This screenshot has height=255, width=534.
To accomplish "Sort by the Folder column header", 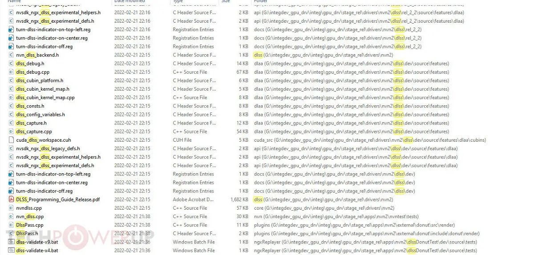I will (261, 1).
